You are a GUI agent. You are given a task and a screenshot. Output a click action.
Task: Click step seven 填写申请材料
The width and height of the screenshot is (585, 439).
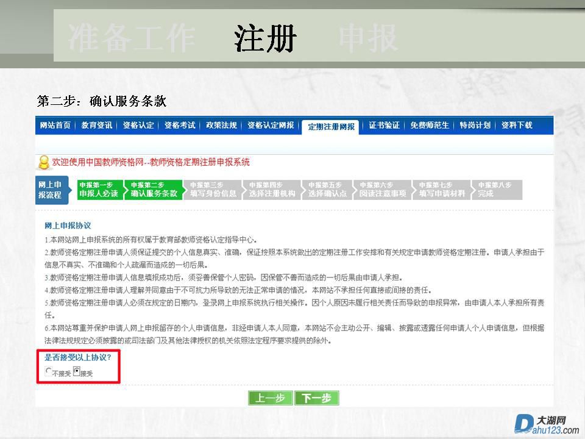click(x=442, y=190)
